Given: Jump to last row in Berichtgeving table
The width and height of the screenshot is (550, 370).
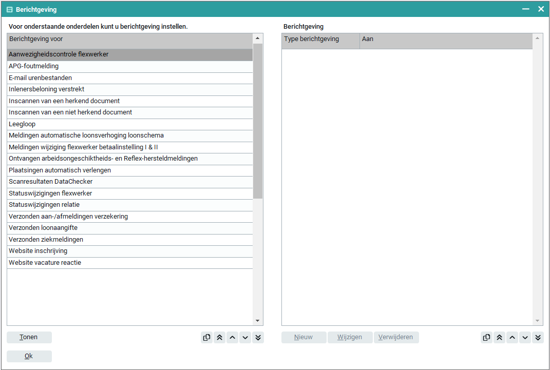Looking at the screenshot, I should click(538, 338).
